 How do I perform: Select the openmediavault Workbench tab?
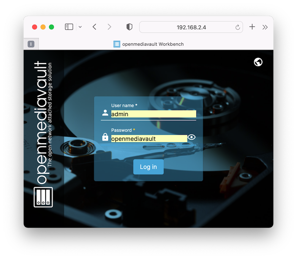(148, 44)
